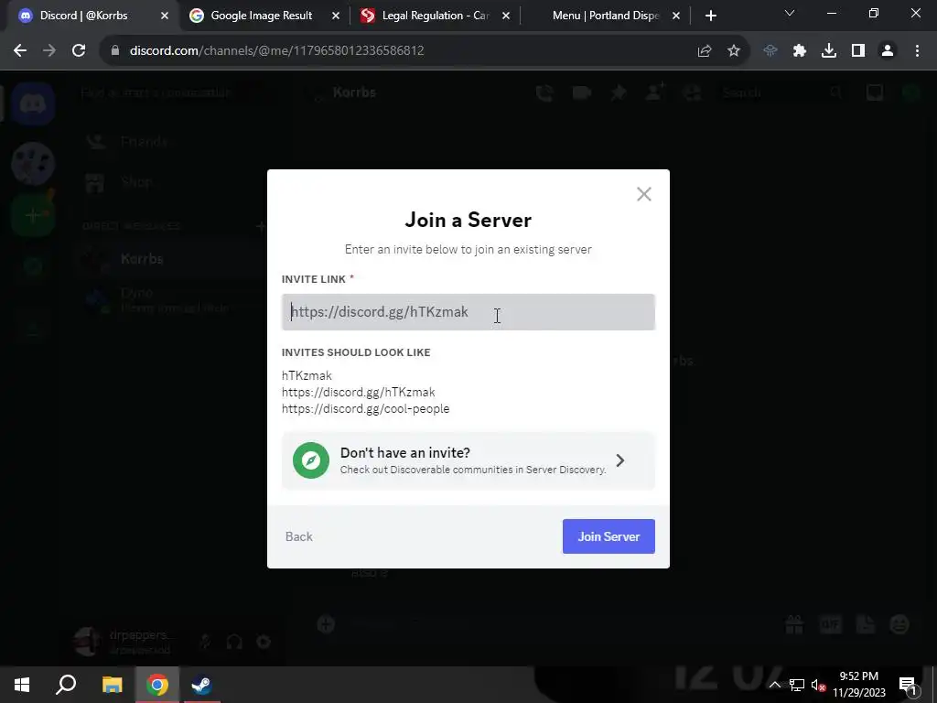Image resolution: width=937 pixels, height=703 pixels.
Task: Go back to previous page
Action: (x=20, y=50)
